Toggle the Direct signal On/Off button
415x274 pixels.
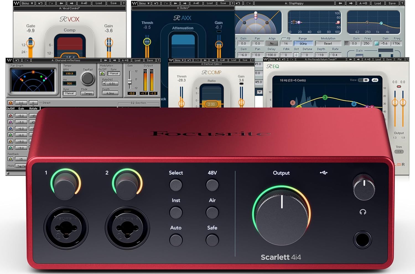tap(11, 103)
